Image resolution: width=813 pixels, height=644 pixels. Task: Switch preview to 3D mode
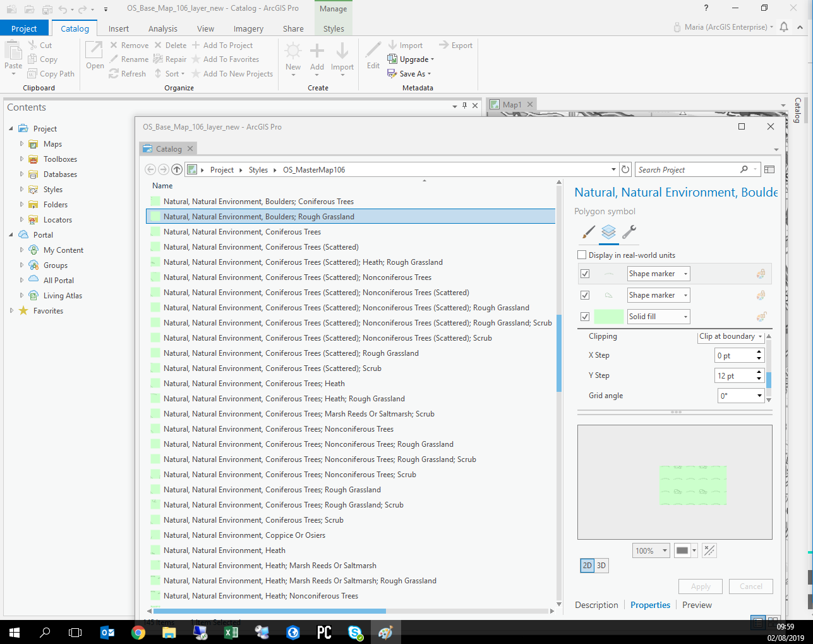pyautogui.click(x=601, y=566)
